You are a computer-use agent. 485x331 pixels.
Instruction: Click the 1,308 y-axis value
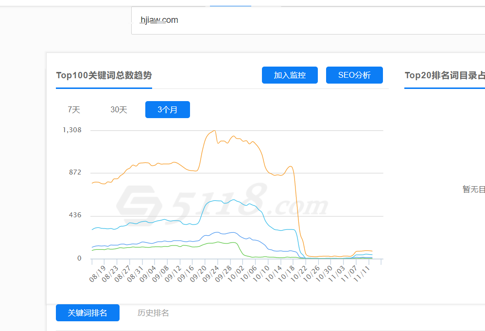pos(72,130)
